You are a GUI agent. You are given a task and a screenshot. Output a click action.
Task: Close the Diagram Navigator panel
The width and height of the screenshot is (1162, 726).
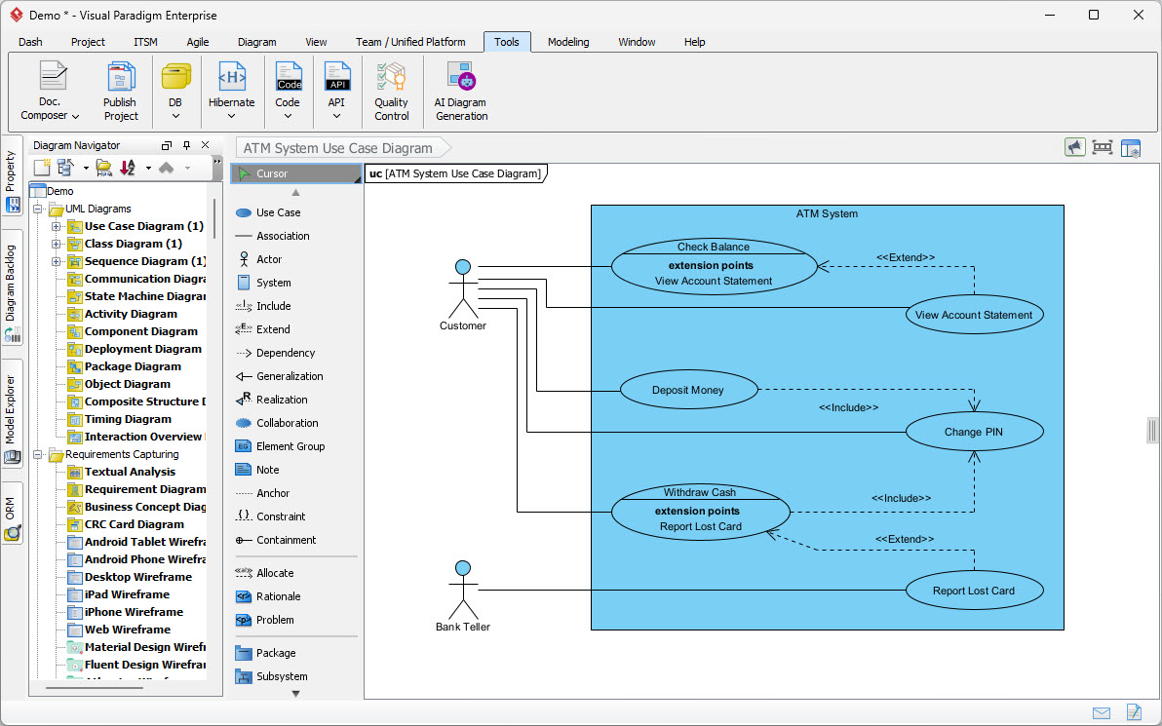[x=206, y=145]
